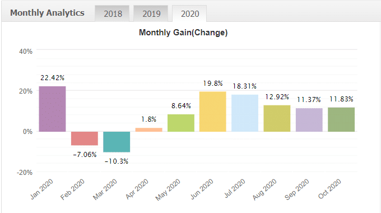Switch to the 2019 tab
381x213 pixels.
click(151, 13)
